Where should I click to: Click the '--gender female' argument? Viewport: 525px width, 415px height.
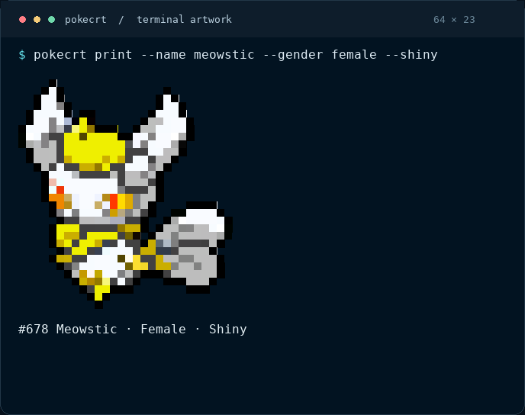[320, 55]
